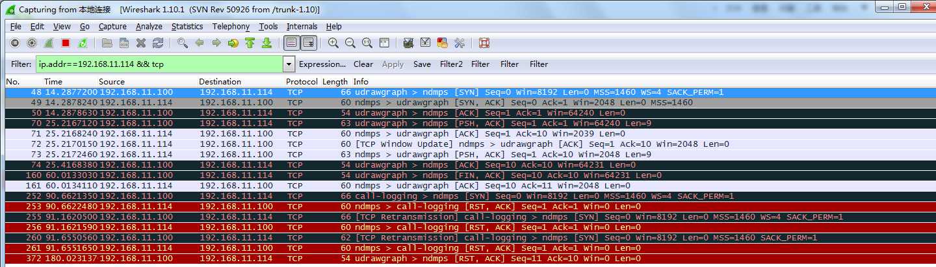This screenshot has width=936, height=267.
Task: Open the Go menu
Action: (84, 27)
